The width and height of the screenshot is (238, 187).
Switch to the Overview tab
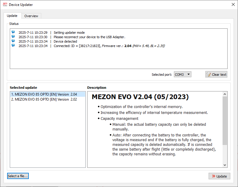tap(31, 16)
